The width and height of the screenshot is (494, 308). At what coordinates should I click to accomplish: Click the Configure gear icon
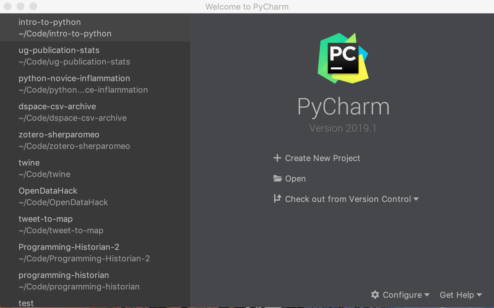[375, 295]
